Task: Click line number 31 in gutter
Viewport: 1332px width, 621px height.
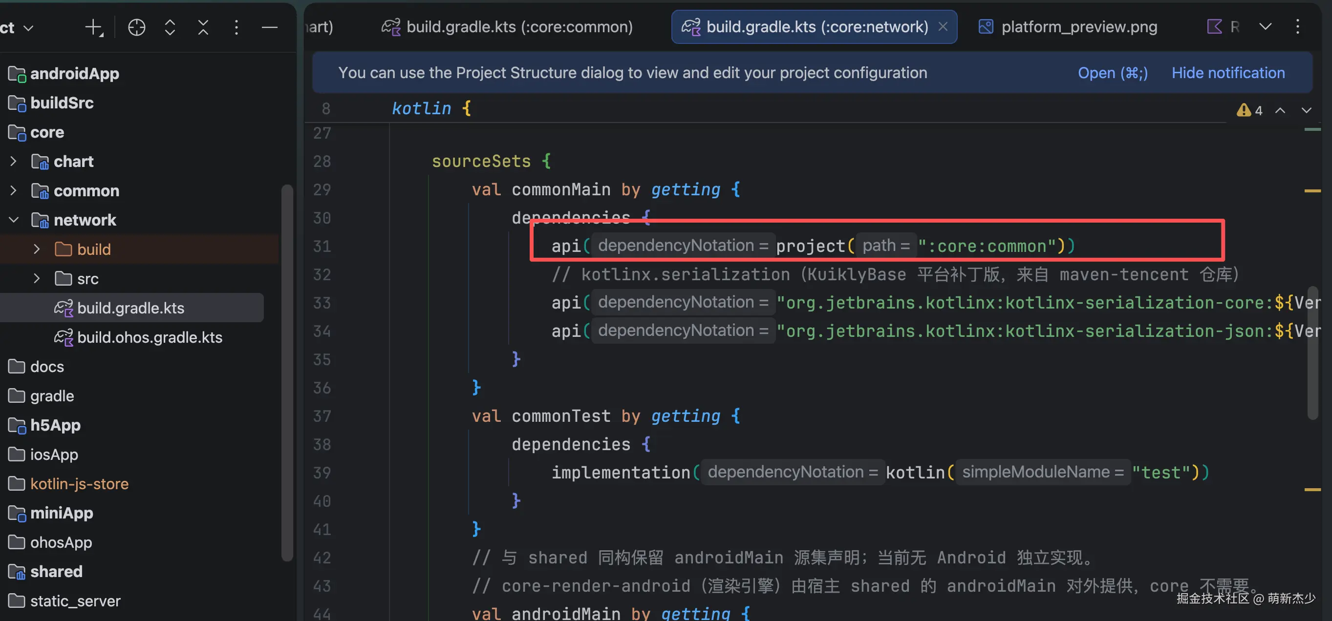Action: [x=322, y=247]
